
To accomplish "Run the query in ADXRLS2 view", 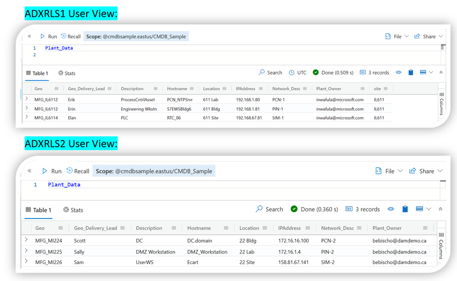I will [x=52, y=171].
